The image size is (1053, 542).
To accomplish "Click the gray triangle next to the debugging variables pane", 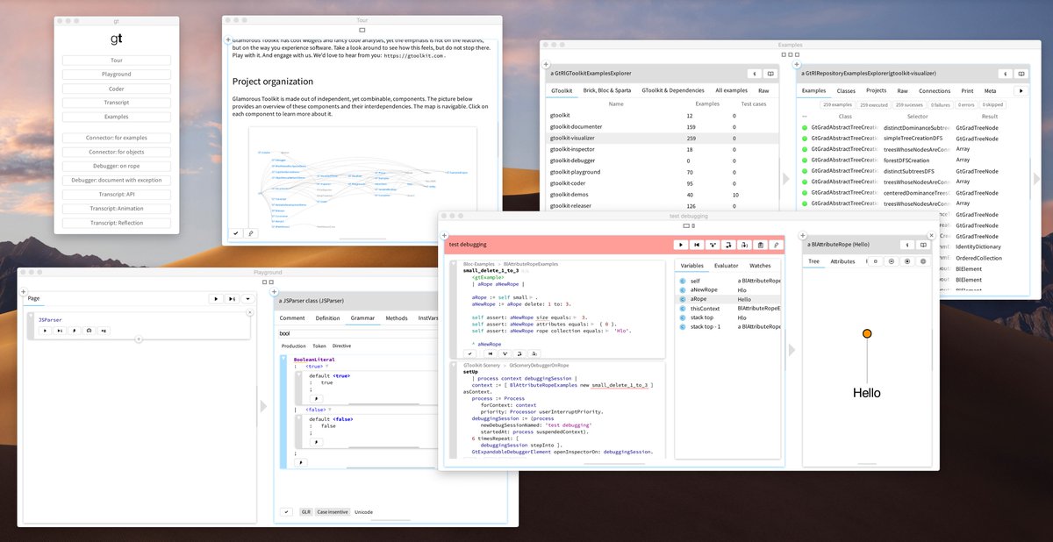I will pos(792,350).
